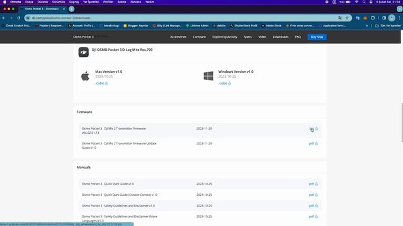Download the Mac Version .cube file
The width and height of the screenshot is (403, 226).
pos(101,83)
